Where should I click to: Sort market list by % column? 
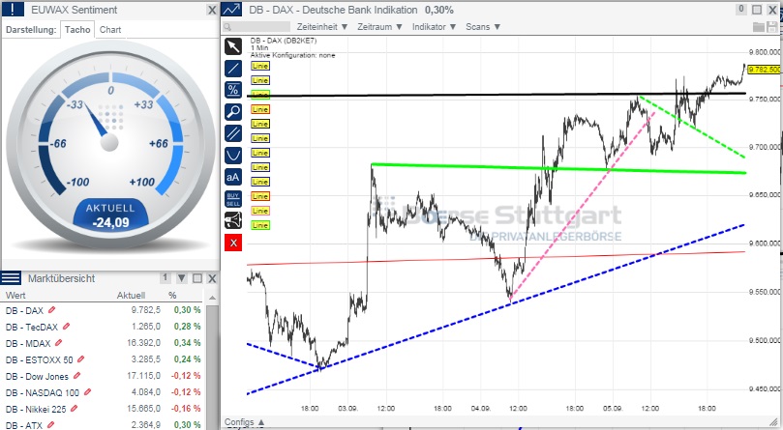pos(172,296)
